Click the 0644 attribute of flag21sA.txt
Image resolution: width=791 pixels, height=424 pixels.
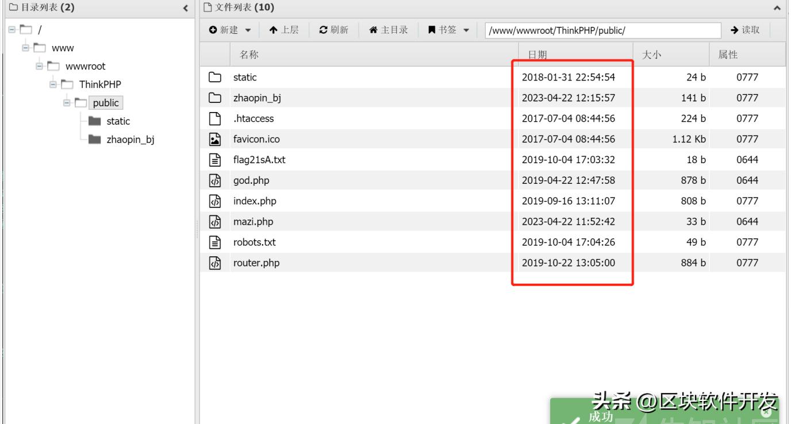(x=747, y=160)
